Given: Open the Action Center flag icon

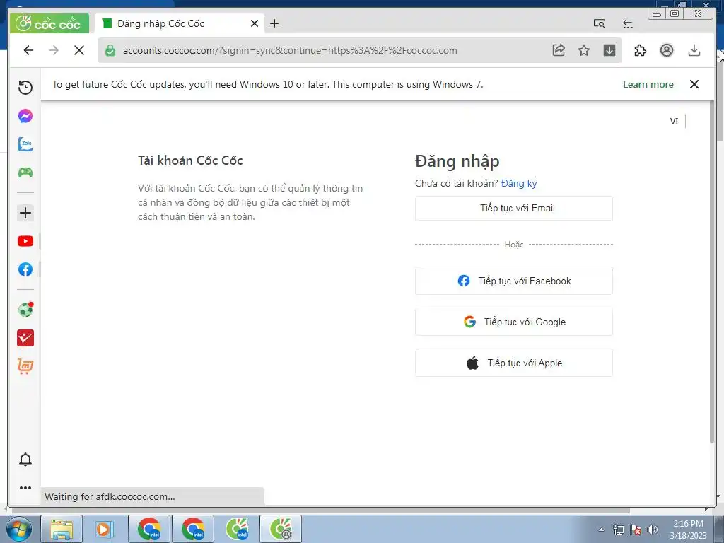Looking at the screenshot, I should (636, 530).
